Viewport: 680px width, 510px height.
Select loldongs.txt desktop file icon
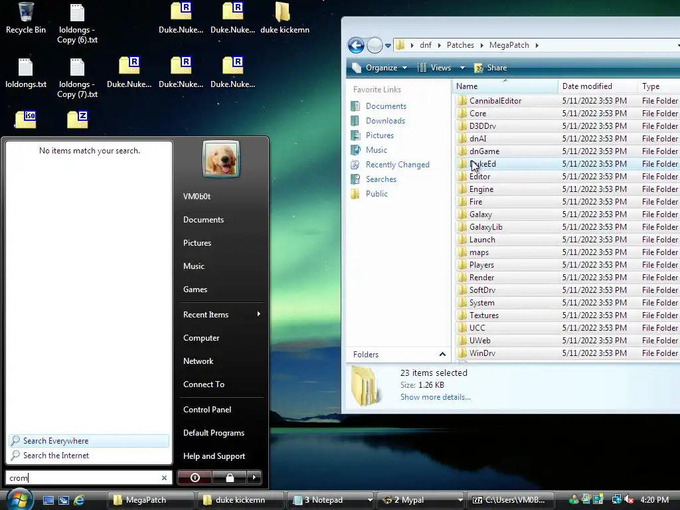(26, 73)
